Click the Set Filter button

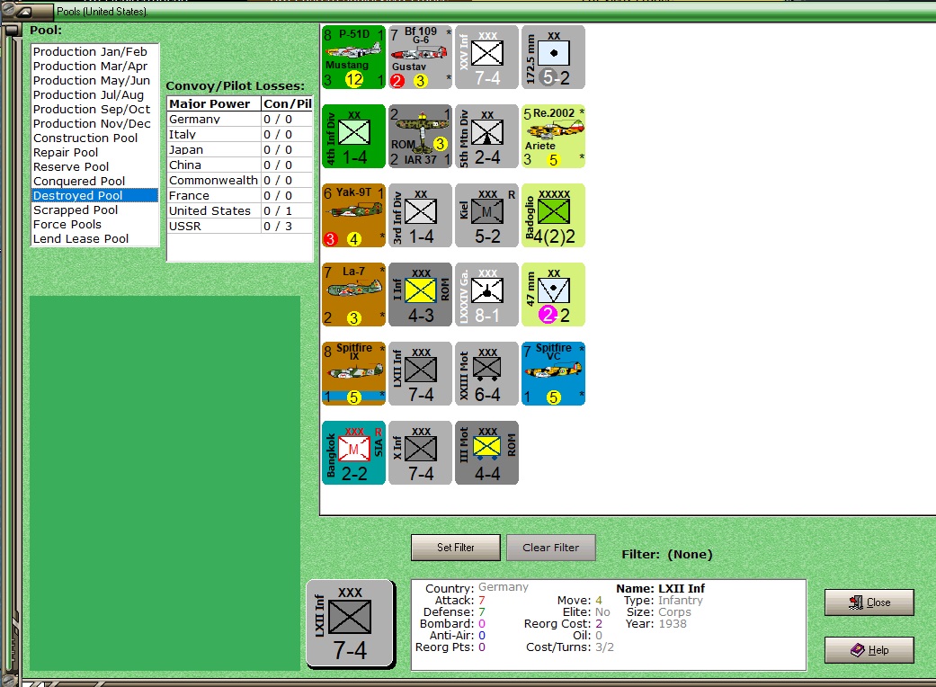456,548
